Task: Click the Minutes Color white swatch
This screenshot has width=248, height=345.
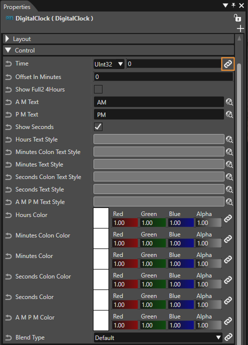Action: click(x=101, y=259)
